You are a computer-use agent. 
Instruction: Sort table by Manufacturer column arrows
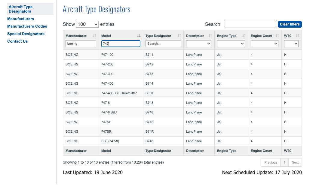[x=94, y=36]
